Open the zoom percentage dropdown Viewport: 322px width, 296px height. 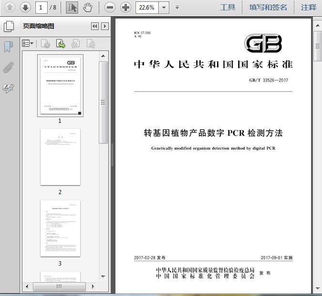click(164, 7)
